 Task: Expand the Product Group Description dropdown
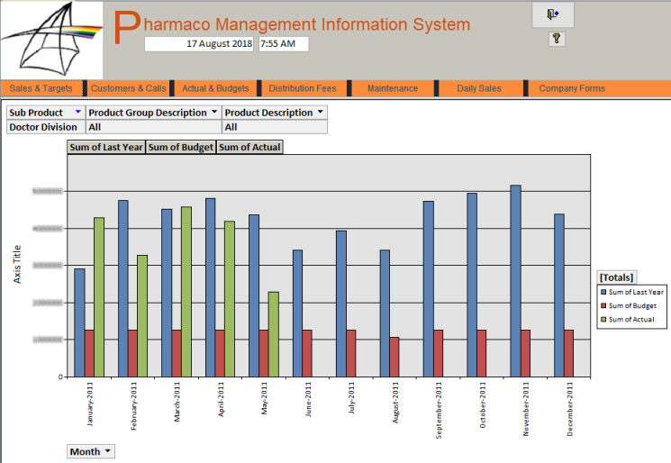[x=213, y=113]
